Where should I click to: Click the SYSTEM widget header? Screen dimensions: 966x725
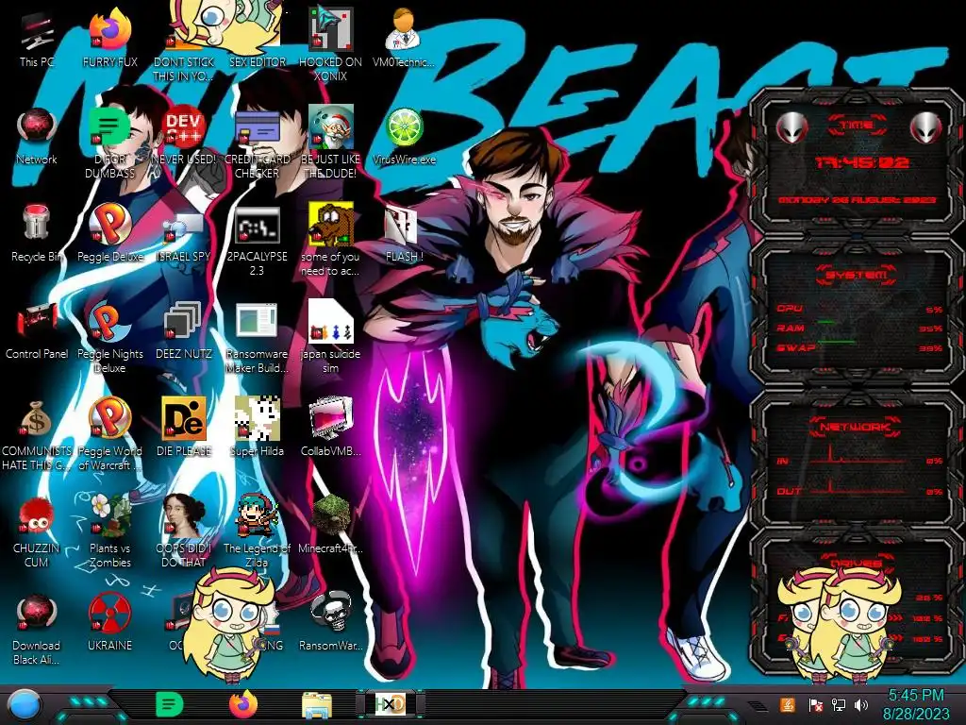tap(857, 275)
